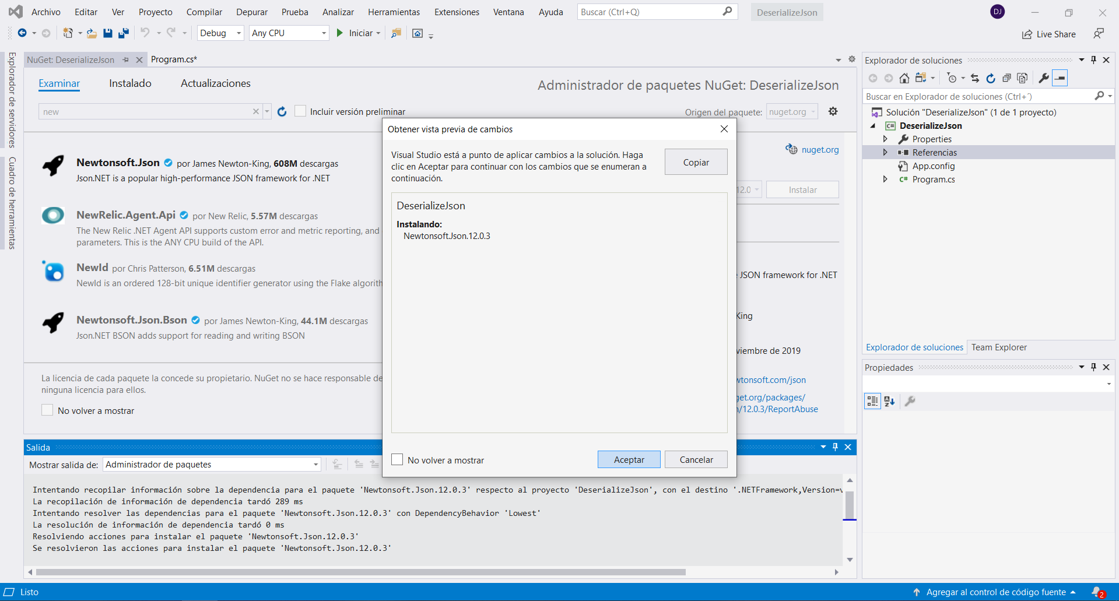The height and width of the screenshot is (601, 1119).
Task: Click the Show All Files icon
Action: [1022, 78]
